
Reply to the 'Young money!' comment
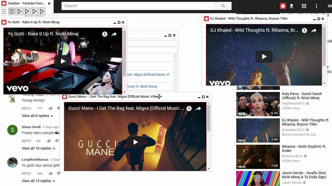(26, 108)
